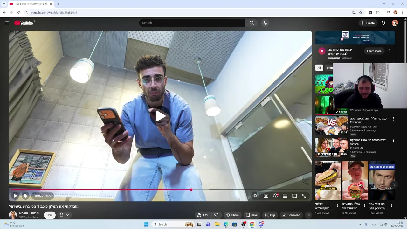Click the red progress bar scrubber handle
Screen dimensions: 407x229
(191, 190)
